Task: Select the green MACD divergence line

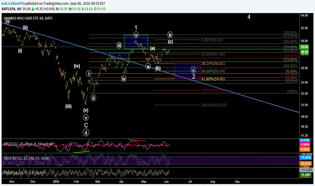Action: tap(81, 152)
